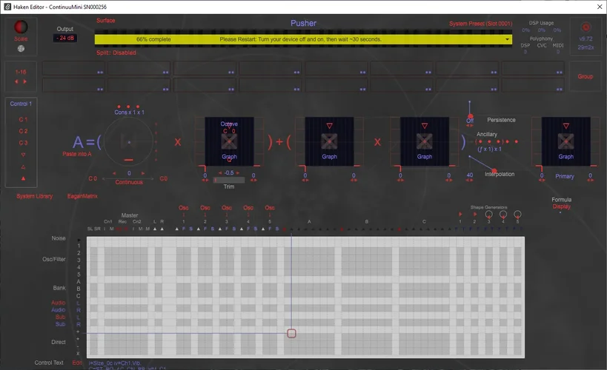Expand the Primary Graph dropdown triangle
The width and height of the screenshot is (607, 370).
pos(566,126)
